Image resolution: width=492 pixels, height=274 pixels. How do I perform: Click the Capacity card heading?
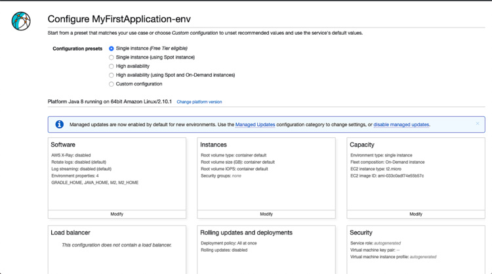pyautogui.click(x=362, y=145)
